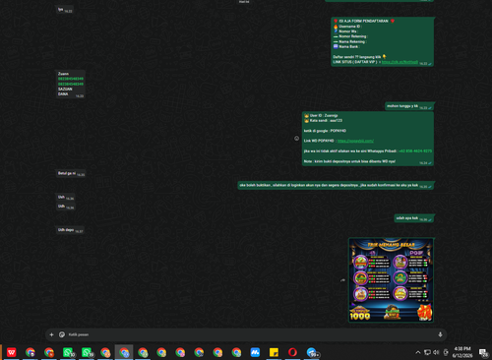React to the User ID message with emoji icon
492x360 pixels.
coord(296,139)
